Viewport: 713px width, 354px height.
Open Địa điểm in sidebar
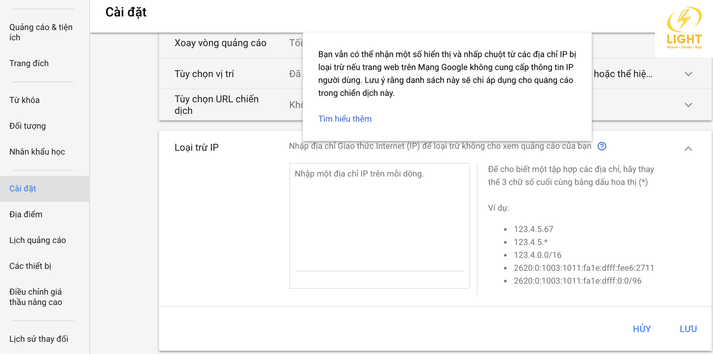(26, 215)
